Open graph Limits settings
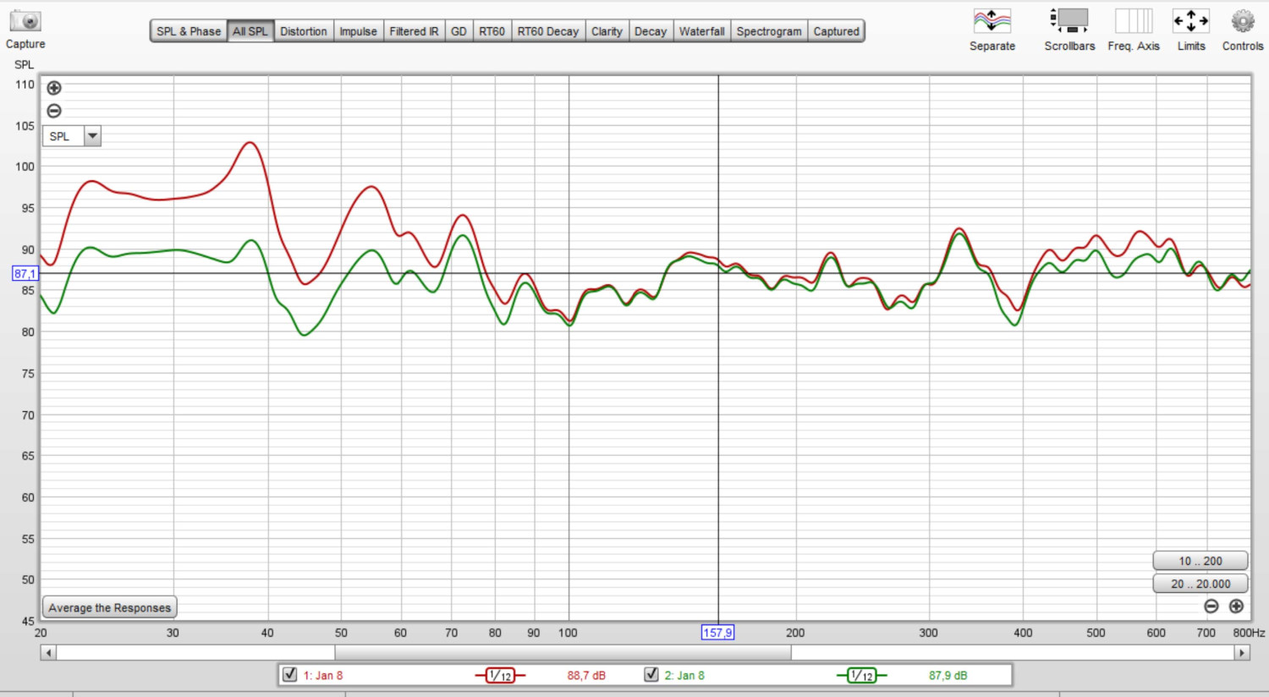This screenshot has height=697, width=1269. coord(1190,21)
